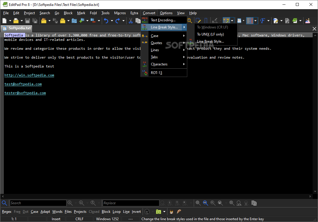Screen dimensions: 318x222
Task: Click the blue folders Manage Project icon
Action: (x=74, y=21)
